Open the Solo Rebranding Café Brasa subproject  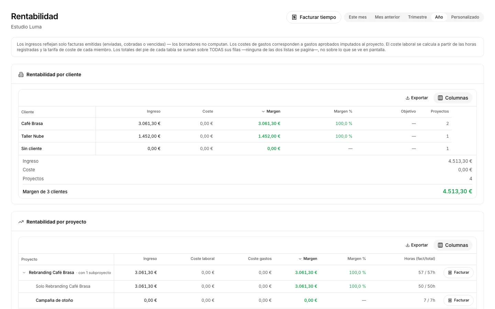[x=63, y=286]
